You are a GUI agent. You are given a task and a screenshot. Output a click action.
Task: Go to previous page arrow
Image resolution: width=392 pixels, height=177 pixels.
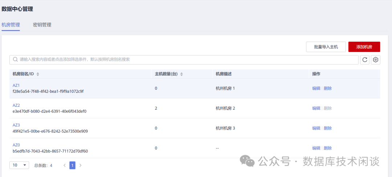pos(65,165)
